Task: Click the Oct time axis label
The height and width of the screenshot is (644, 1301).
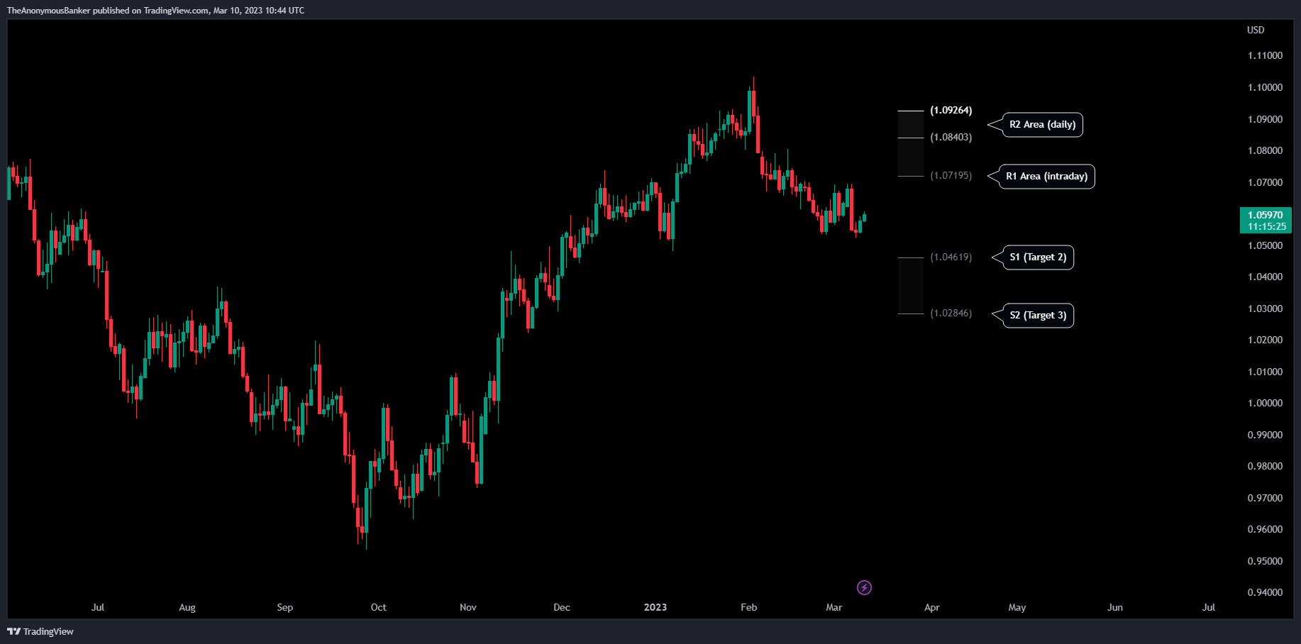Action: tap(379, 607)
